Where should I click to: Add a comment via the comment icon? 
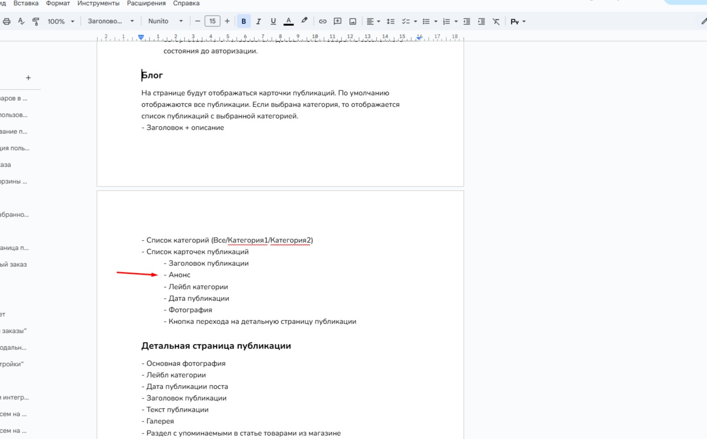(337, 21)
